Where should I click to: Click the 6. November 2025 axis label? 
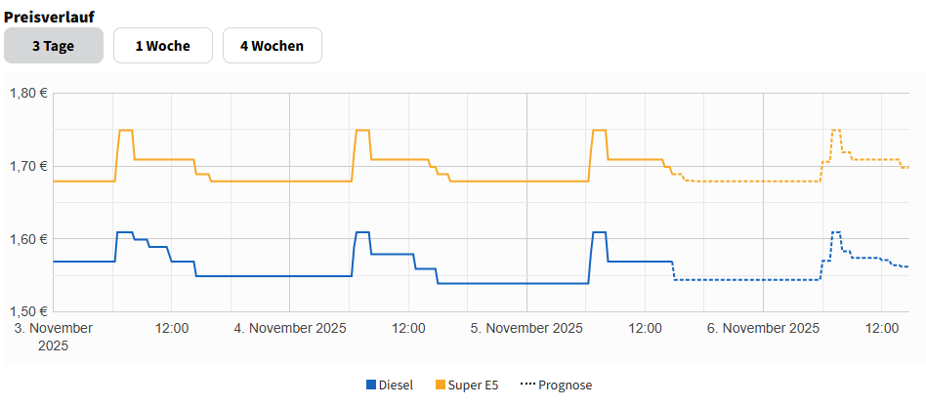(x=763, y=329)
